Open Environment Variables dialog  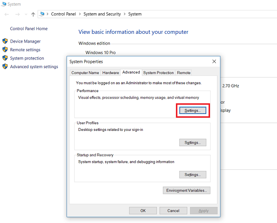click(186, 190)
